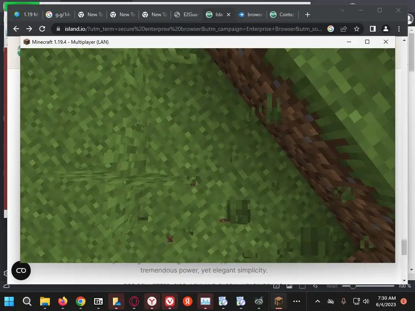Expand the hidden system tray icons

(318, 301)
